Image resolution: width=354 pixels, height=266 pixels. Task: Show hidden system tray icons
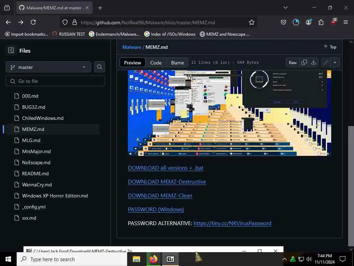pos(285,259)
